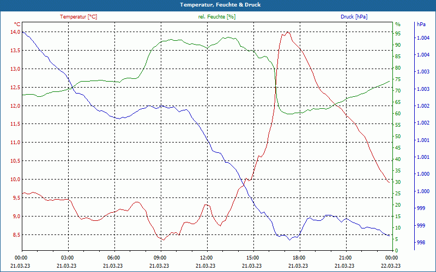
Task: Click the '10,5' temperature axis value
Action: point(15,161)
